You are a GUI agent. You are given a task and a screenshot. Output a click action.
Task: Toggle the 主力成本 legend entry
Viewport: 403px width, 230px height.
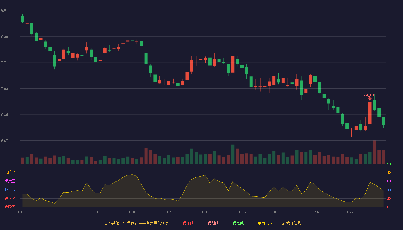262,223
